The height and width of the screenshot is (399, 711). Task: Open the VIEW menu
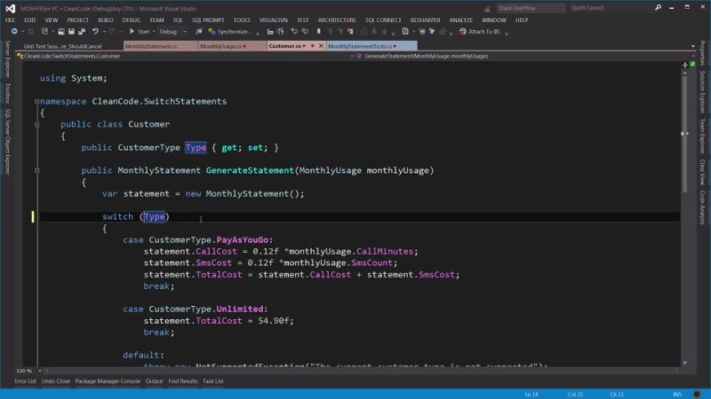(x=52, y=20)
